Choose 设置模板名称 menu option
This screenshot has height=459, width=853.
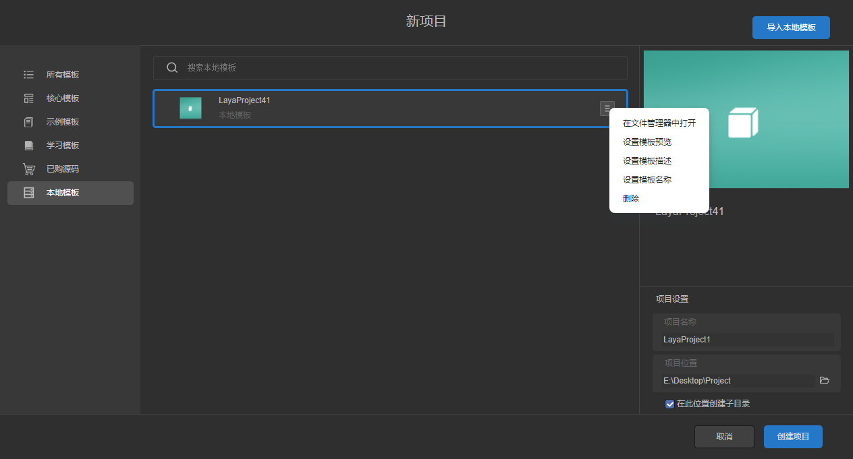(646, 180)
